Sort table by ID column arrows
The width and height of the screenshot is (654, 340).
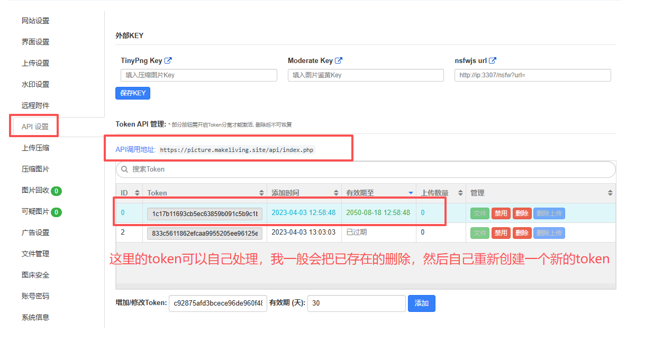138,193
